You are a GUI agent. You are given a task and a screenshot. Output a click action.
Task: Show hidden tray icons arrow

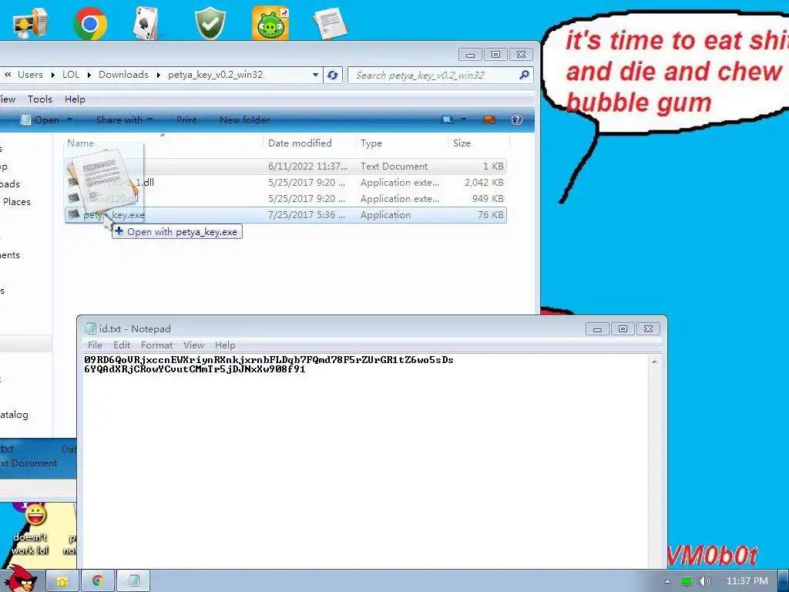[667, 581]
